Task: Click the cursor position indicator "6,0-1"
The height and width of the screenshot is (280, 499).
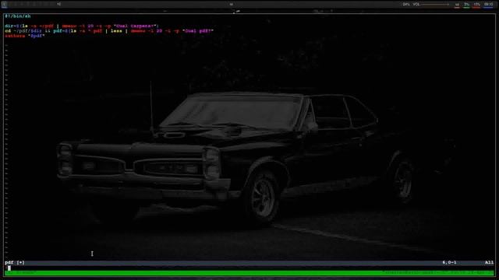Action: pyautogui.click(x=449, y=263)
